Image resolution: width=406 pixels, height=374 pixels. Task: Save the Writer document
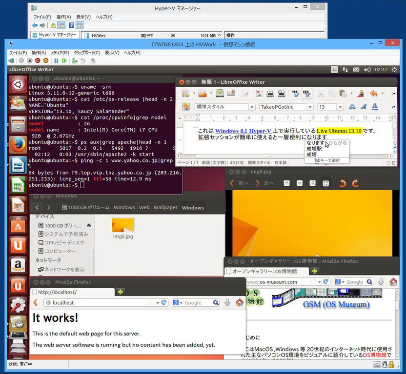point(220,93)
